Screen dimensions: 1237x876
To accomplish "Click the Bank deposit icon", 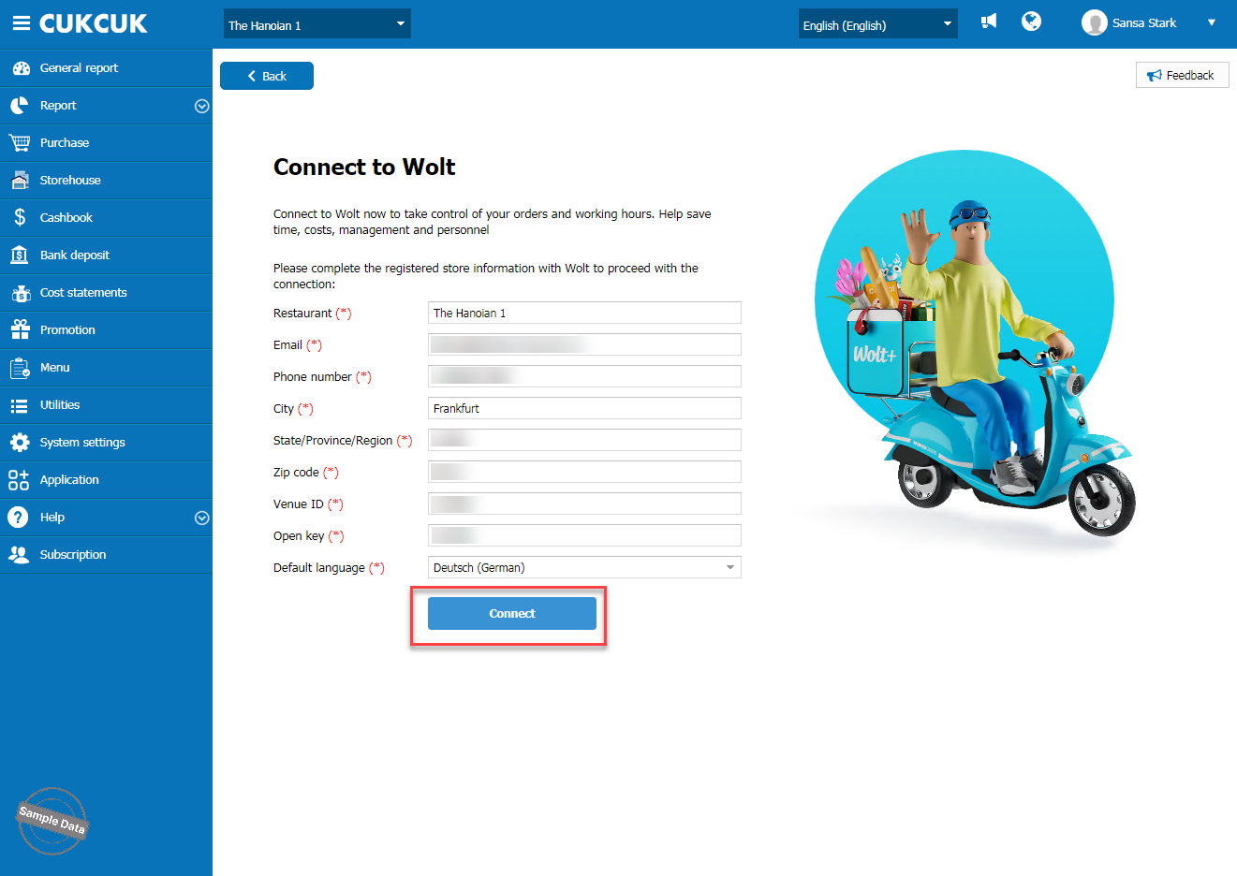I will tap(20, 255).
